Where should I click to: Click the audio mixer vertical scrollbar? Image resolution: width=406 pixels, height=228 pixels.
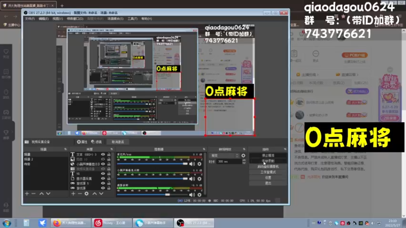pyautogui.click(x=205, y=174)
